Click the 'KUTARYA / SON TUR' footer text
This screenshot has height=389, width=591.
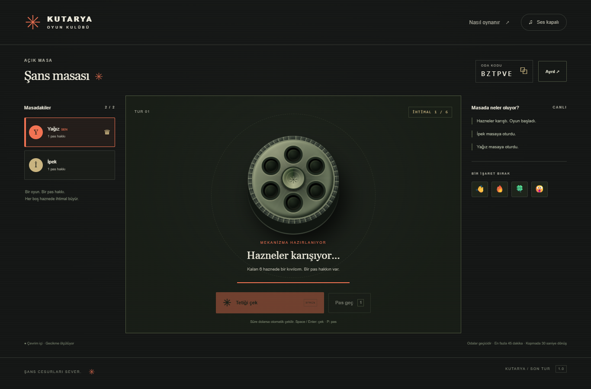coord(527,369)
